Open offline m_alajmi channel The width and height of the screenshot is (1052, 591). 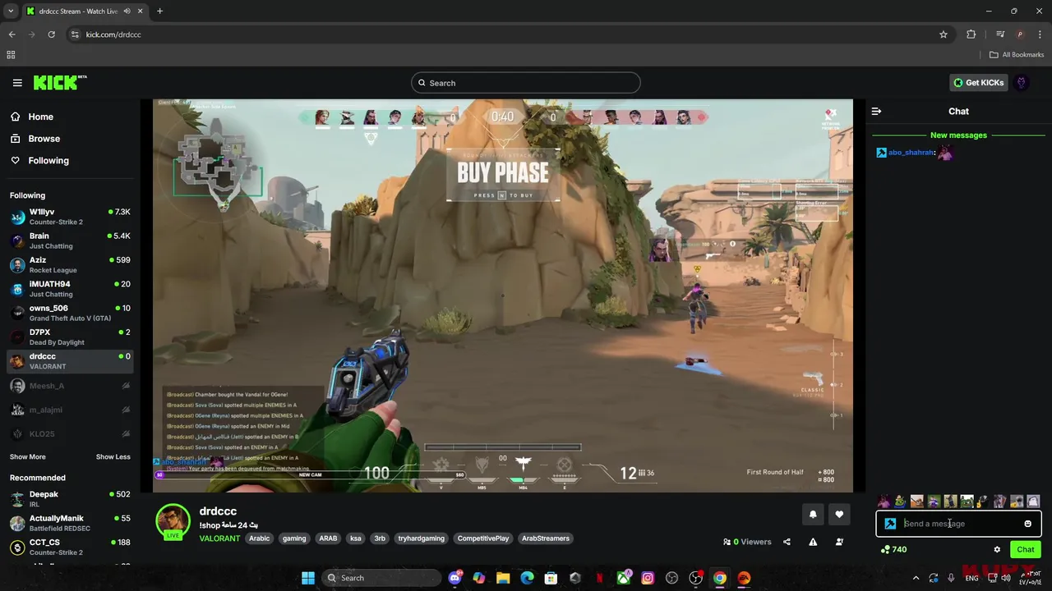71,410
